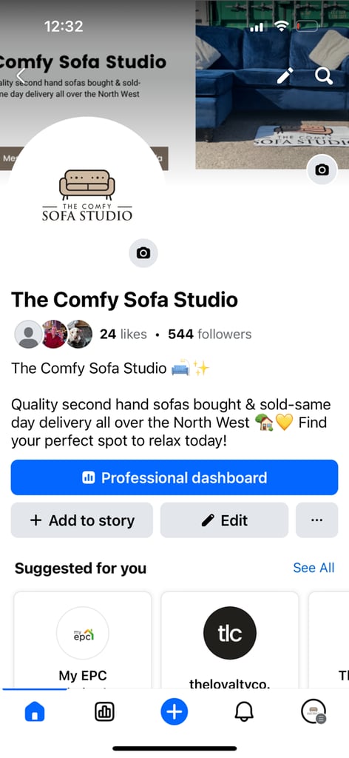Tap the pencil edit icon on cover
This screenshot has width=349, height=758.
285,76
